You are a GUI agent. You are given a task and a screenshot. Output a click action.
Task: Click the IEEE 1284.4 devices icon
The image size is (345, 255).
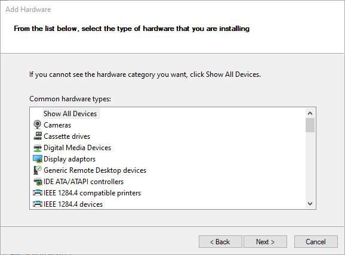38,204
